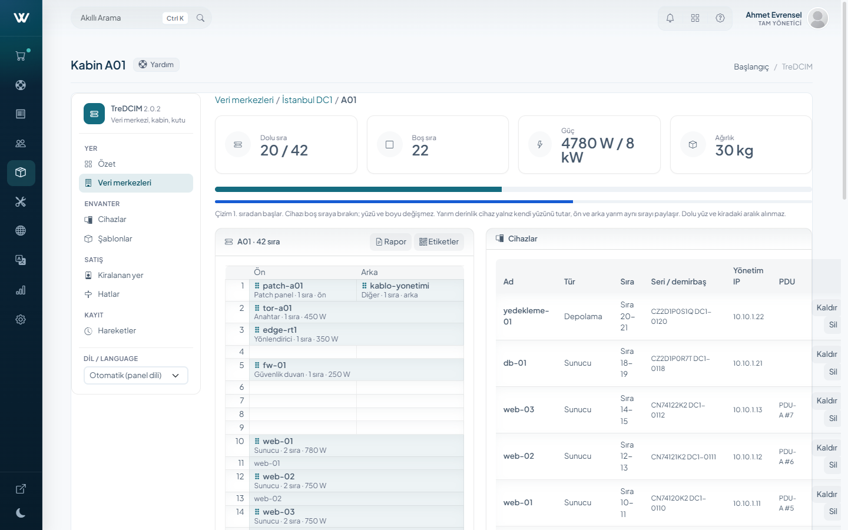Open the Şablonlar menu item
The height and width of the screenshot is (530, 848).
pyautogui.click(x=136, y=238)
